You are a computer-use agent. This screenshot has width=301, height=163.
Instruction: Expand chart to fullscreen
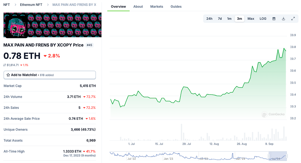pos(293,19)
